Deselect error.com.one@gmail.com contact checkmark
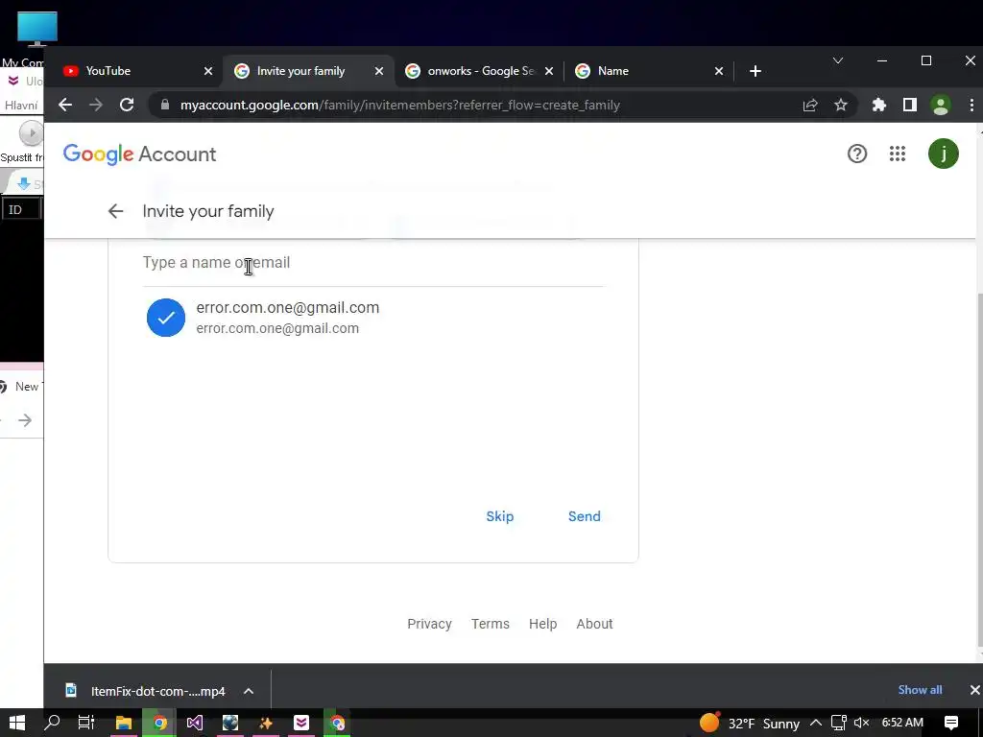The image size is (983, 737). click(x=165, y=317)
